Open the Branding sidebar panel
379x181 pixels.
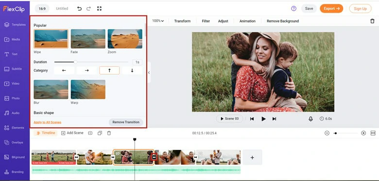[14, 172]
